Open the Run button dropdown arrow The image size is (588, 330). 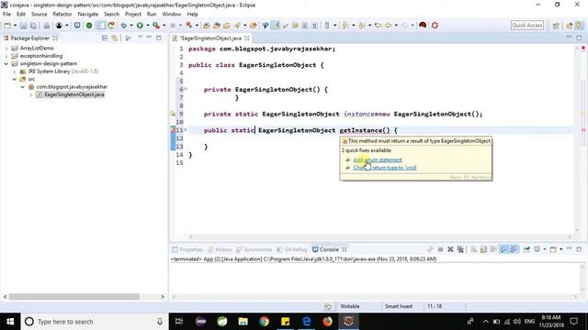tap(147, 26)
